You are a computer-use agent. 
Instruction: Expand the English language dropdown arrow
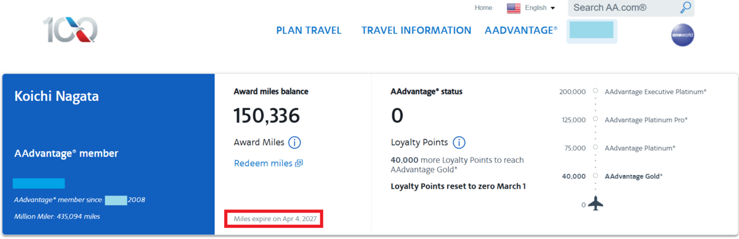coord(552,8)
